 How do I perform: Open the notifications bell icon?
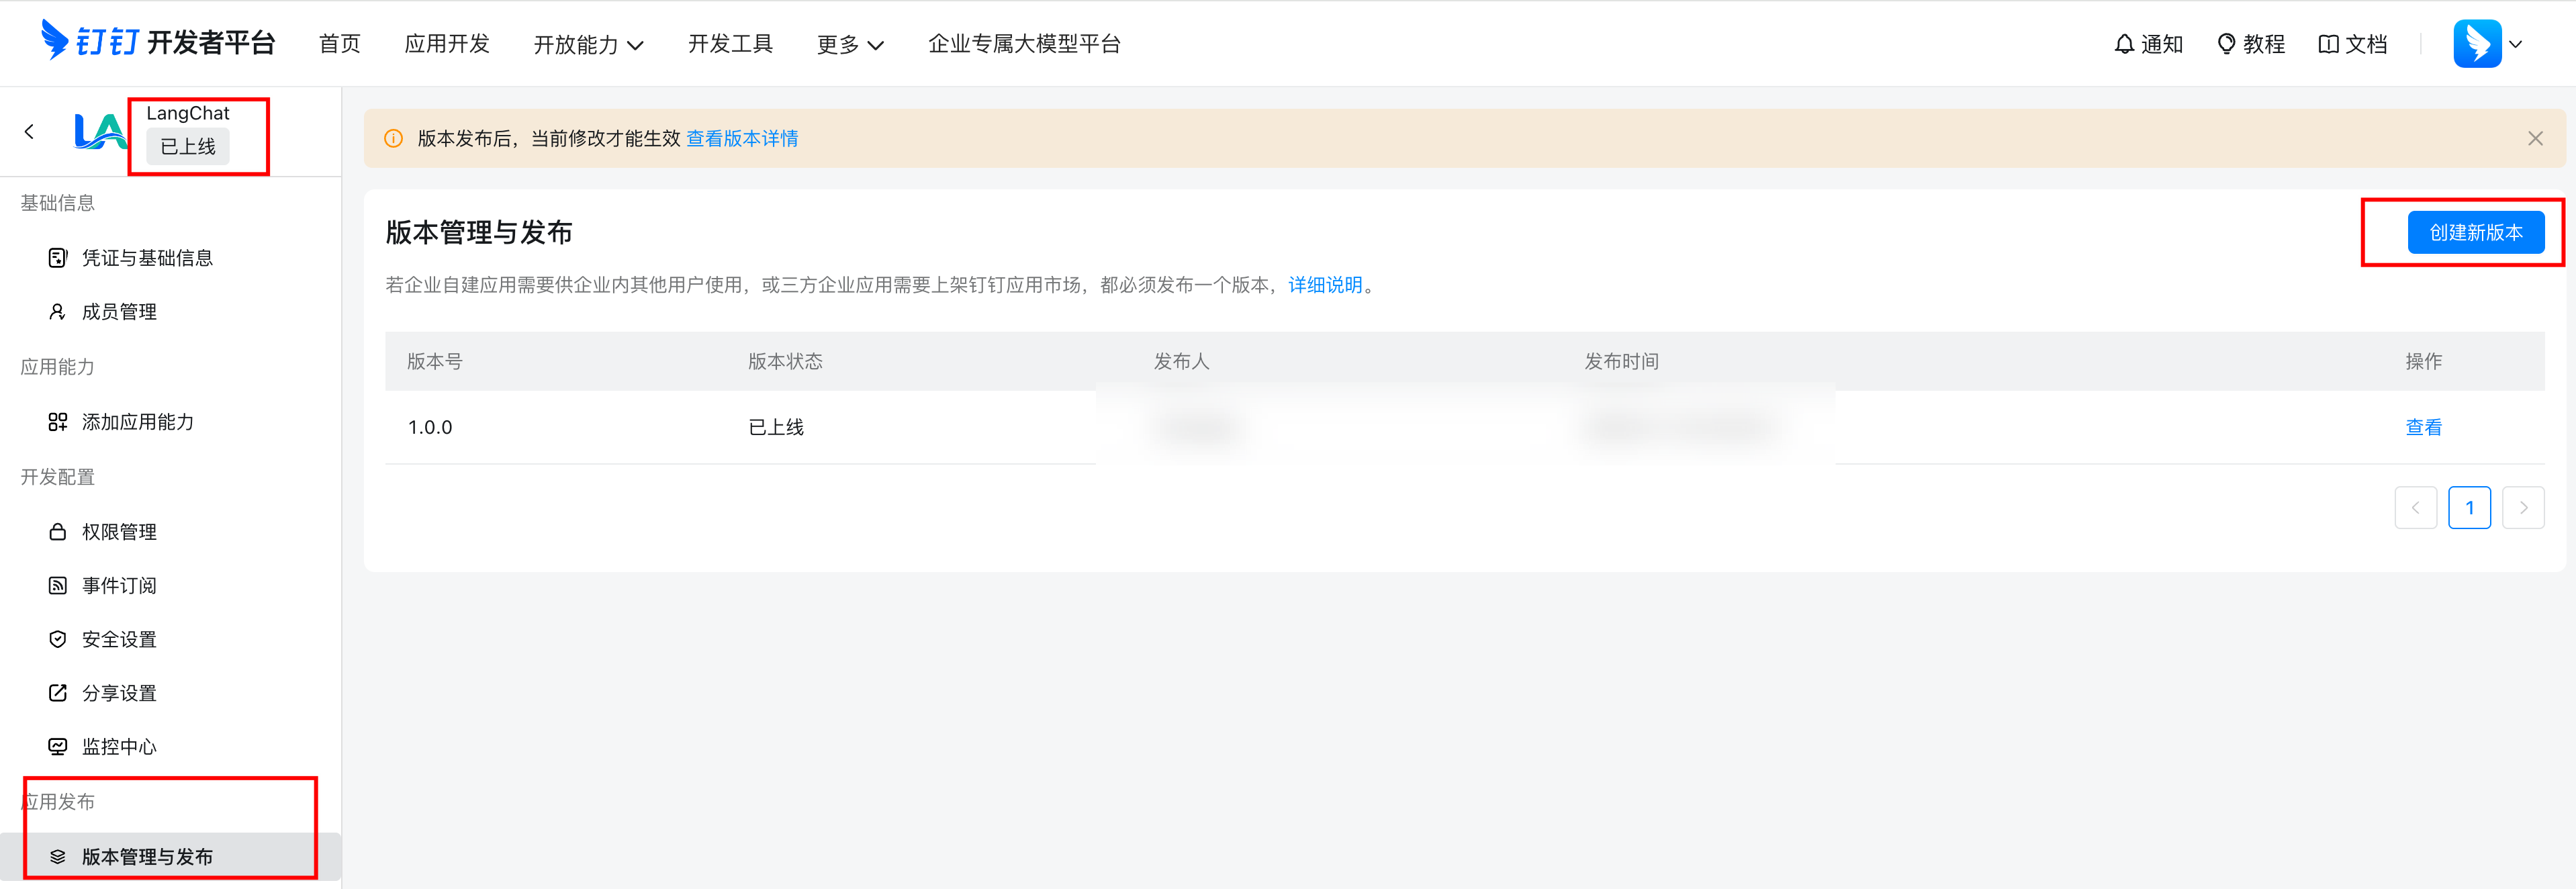(x=2124, y=44)
